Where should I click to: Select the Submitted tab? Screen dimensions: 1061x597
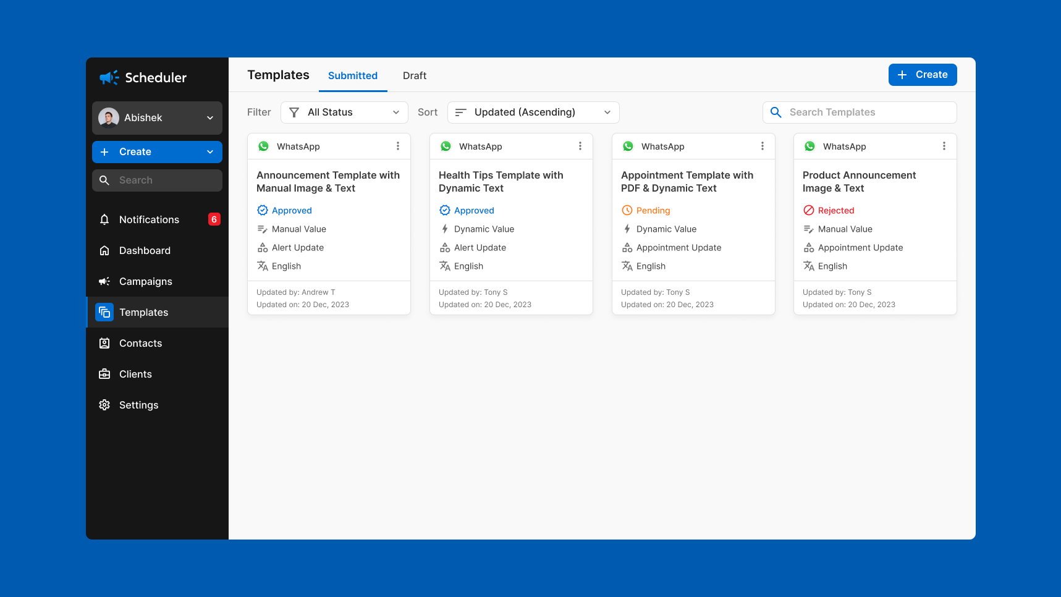click(x=353, y=75)
